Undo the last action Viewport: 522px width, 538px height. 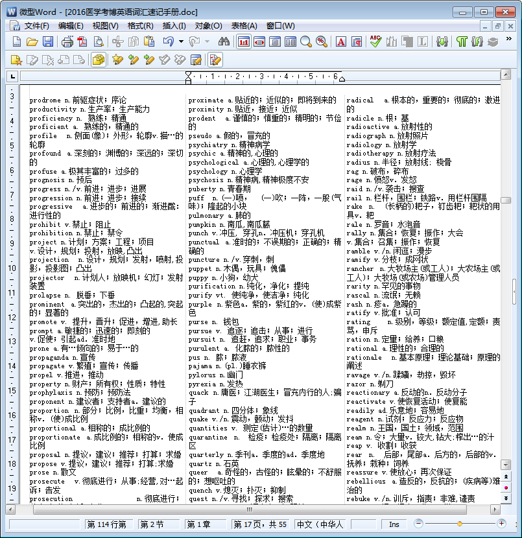[168, 42]
